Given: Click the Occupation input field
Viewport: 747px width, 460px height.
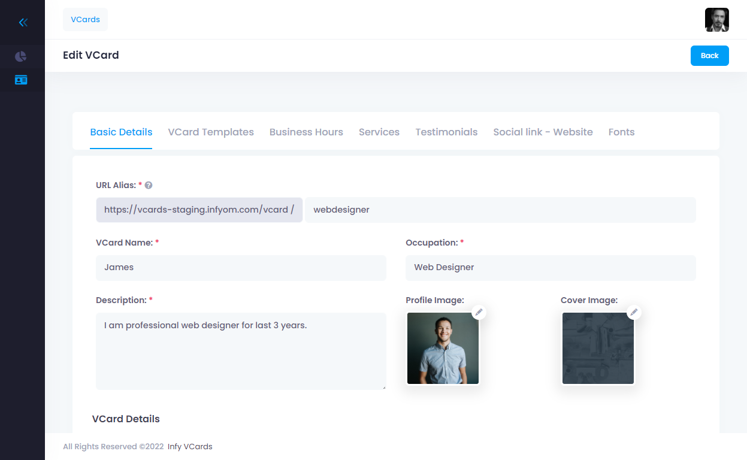Looking at the screenshot, I should click(x=551, y=268).
